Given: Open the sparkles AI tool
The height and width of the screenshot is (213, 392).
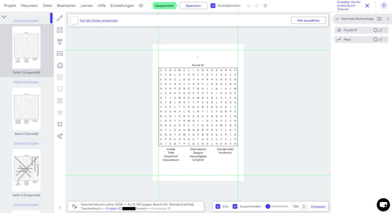Looking at the screenshot, I should click(x=60, y=136).
